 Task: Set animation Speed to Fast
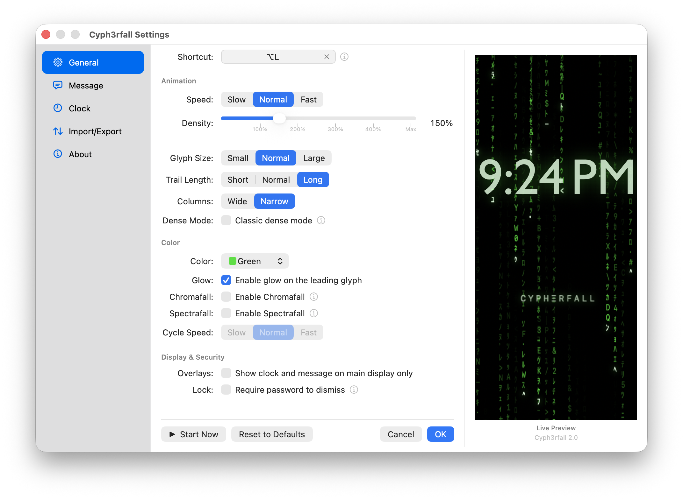click(x=308, y=99)
